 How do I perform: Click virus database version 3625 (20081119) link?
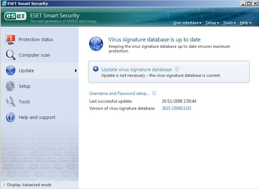tap(176, 108)
